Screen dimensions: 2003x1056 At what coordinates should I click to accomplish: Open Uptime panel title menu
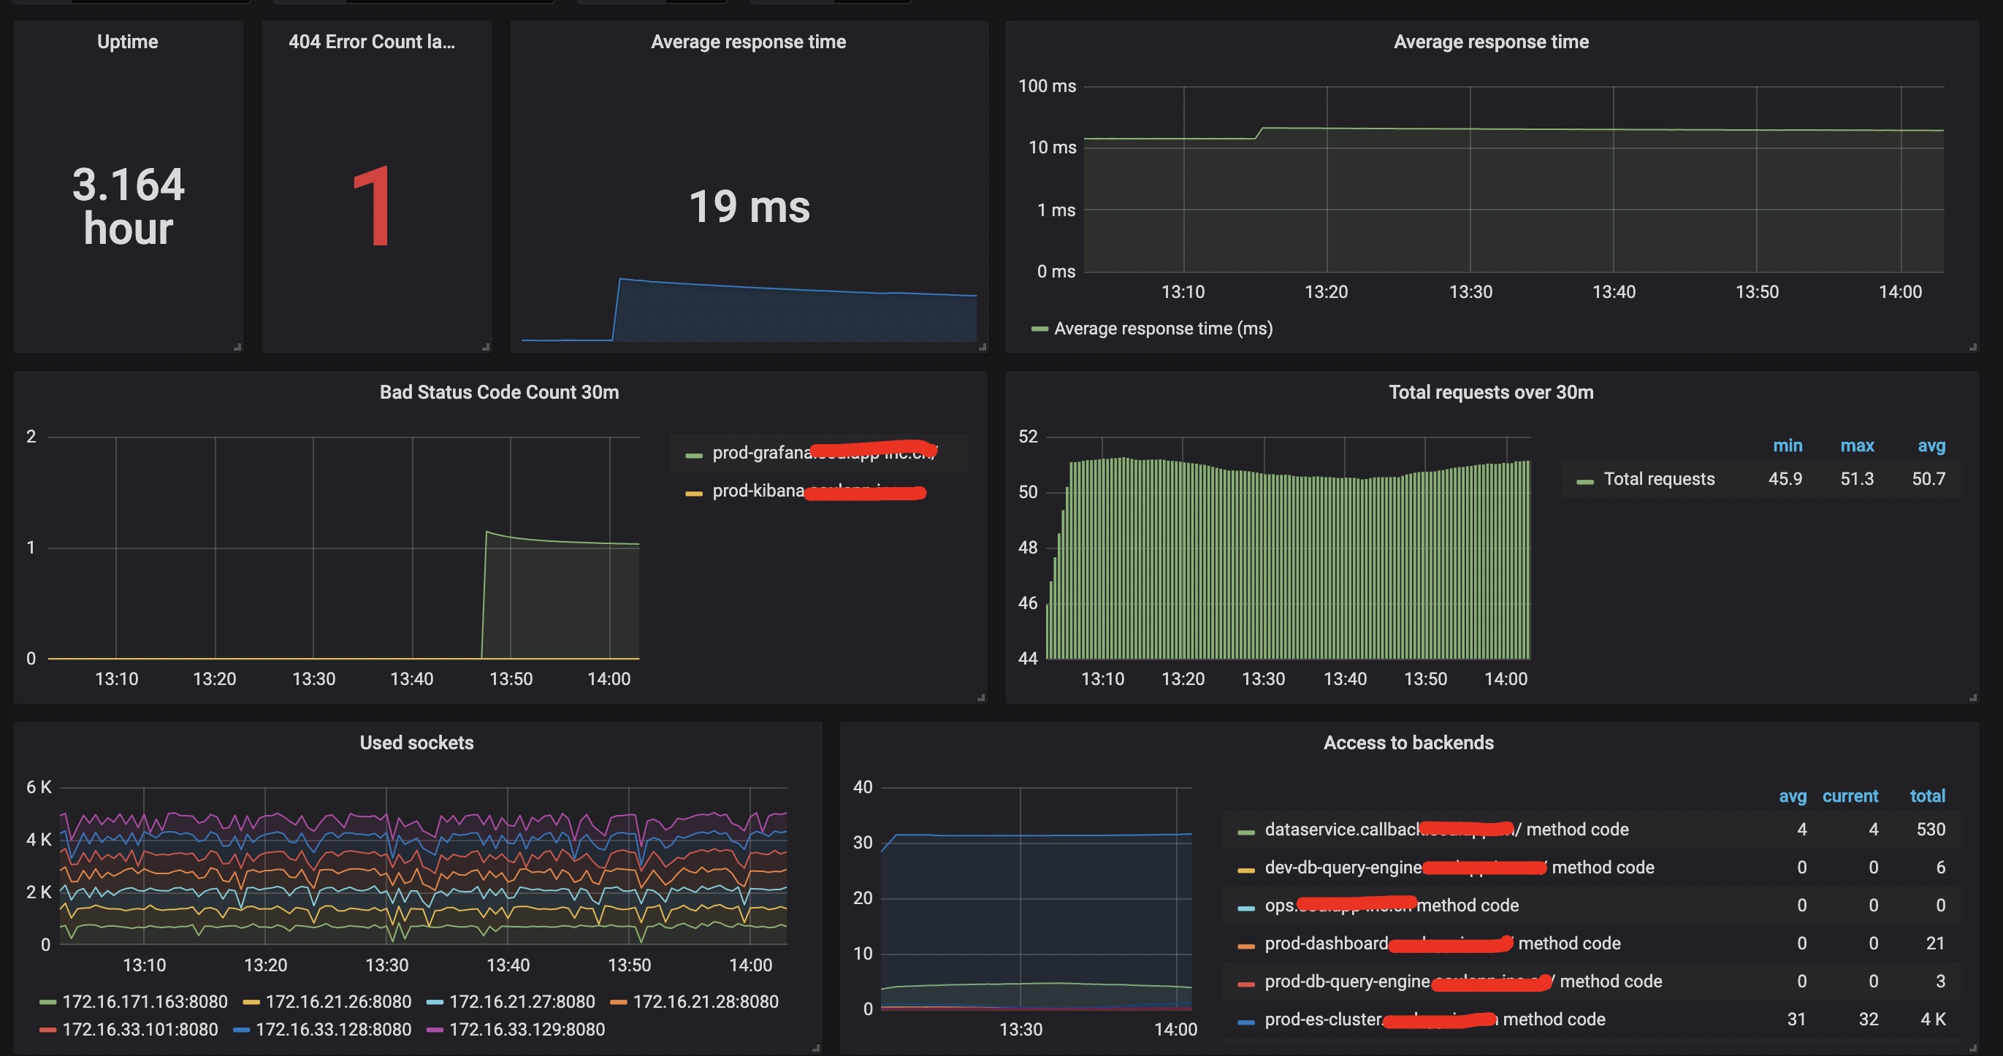[128, 42]
